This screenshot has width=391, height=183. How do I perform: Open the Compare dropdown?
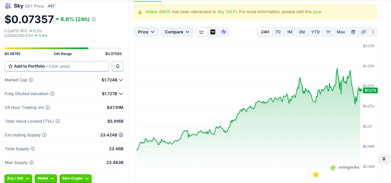click(177, 32)
